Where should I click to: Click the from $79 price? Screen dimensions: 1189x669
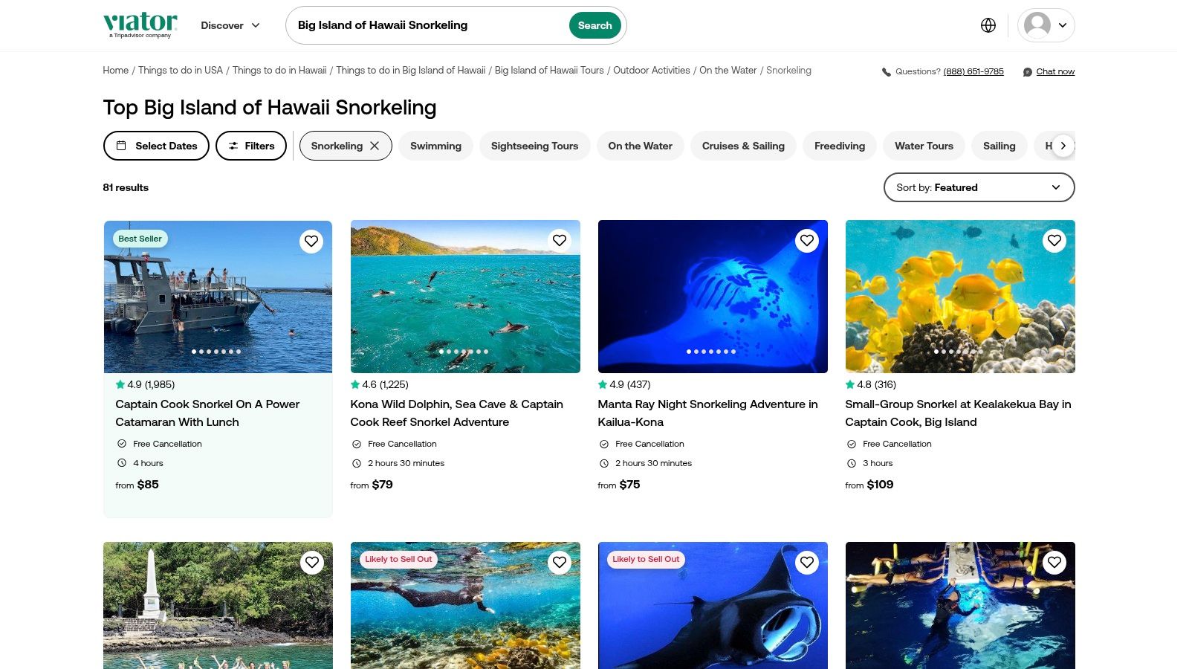tap(372, 485)
